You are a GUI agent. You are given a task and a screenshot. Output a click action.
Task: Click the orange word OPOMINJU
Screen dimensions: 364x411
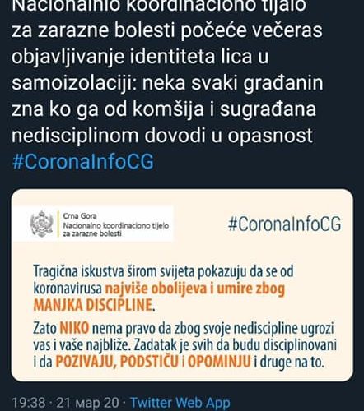coord(219,362)
